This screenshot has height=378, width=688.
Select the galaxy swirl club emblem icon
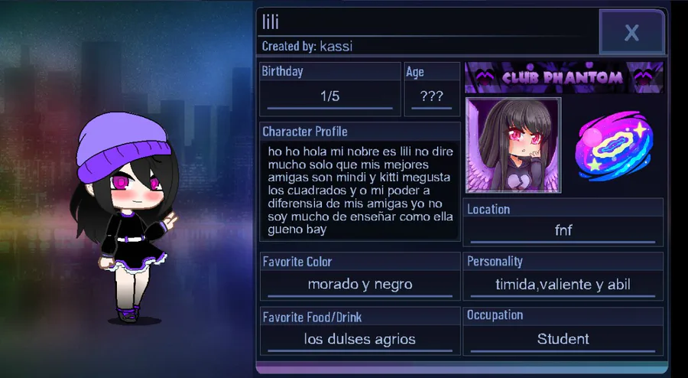tap(614, 145)
